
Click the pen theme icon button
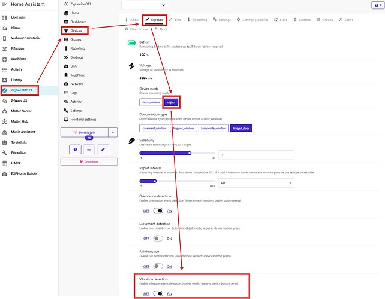coord(103,149)
